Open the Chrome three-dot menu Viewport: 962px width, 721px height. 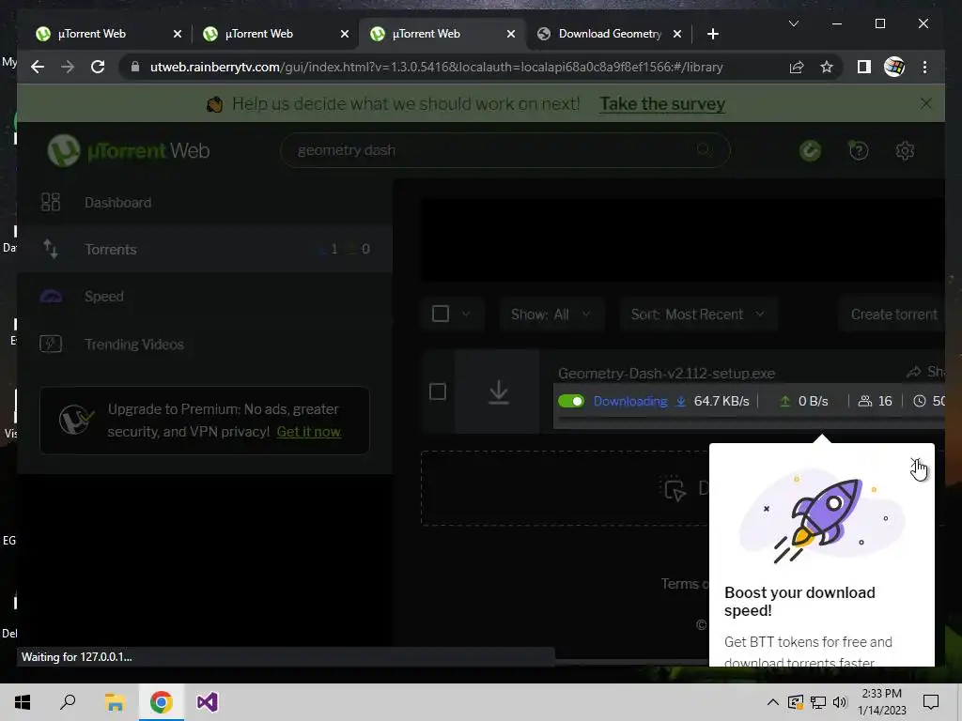(x=924, y=67)
